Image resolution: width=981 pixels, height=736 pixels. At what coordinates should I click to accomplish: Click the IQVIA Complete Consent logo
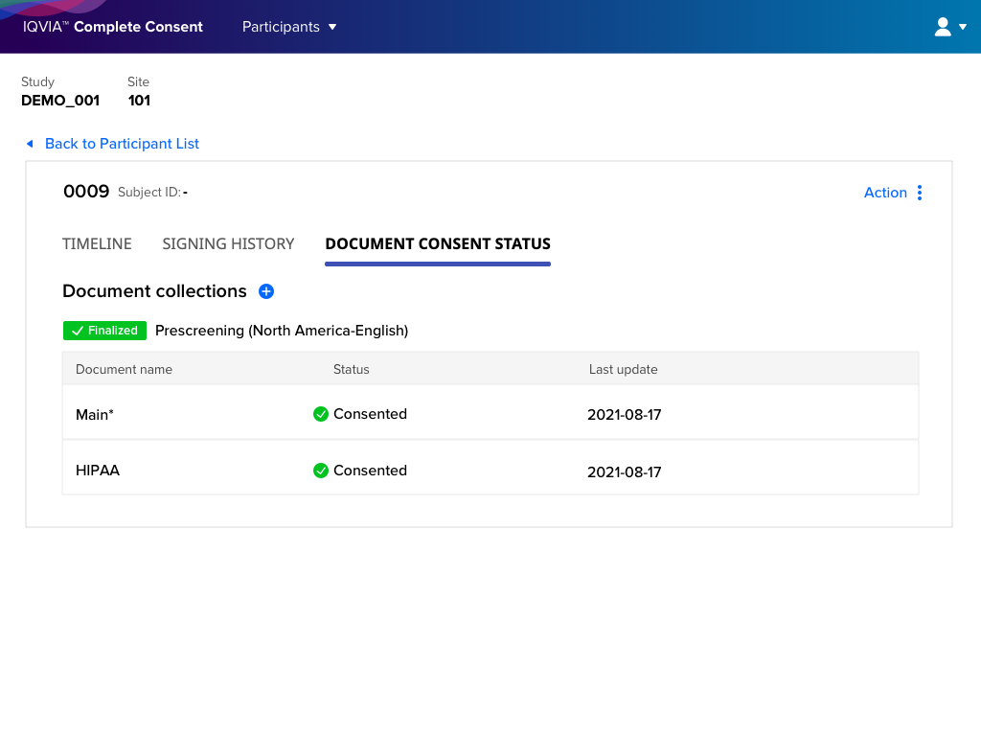click(113, 27)
